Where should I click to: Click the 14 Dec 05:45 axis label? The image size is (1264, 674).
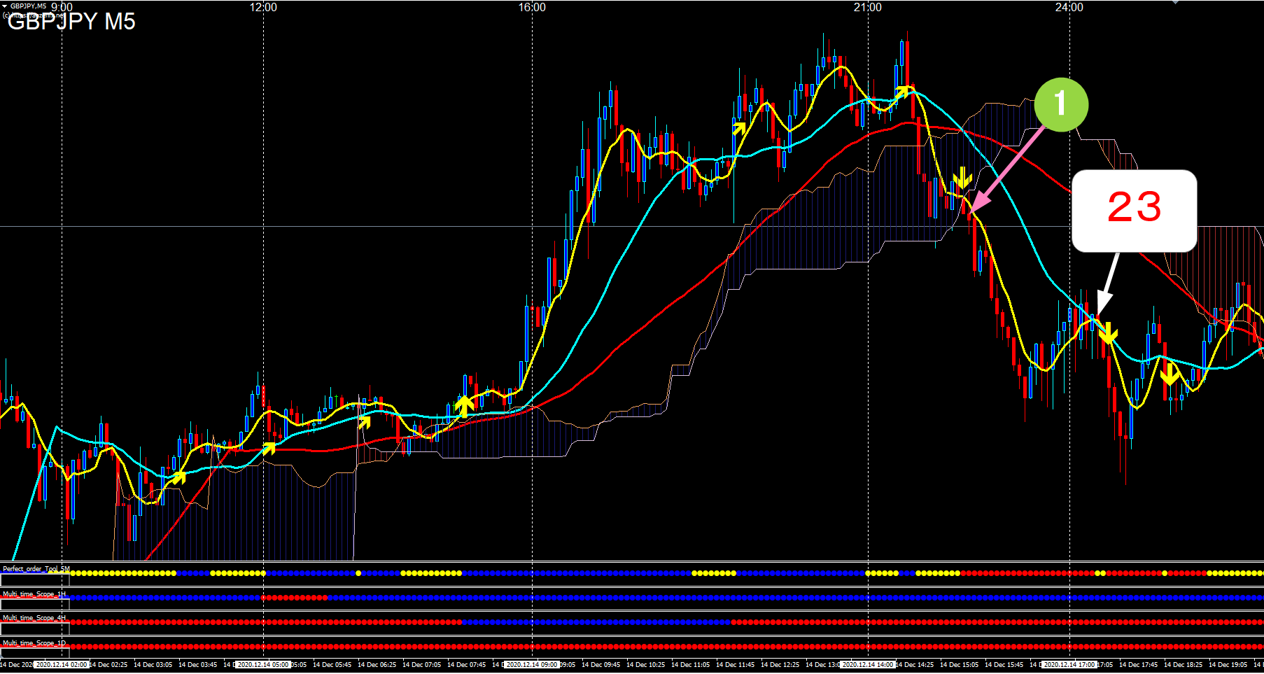click(332, 665)
